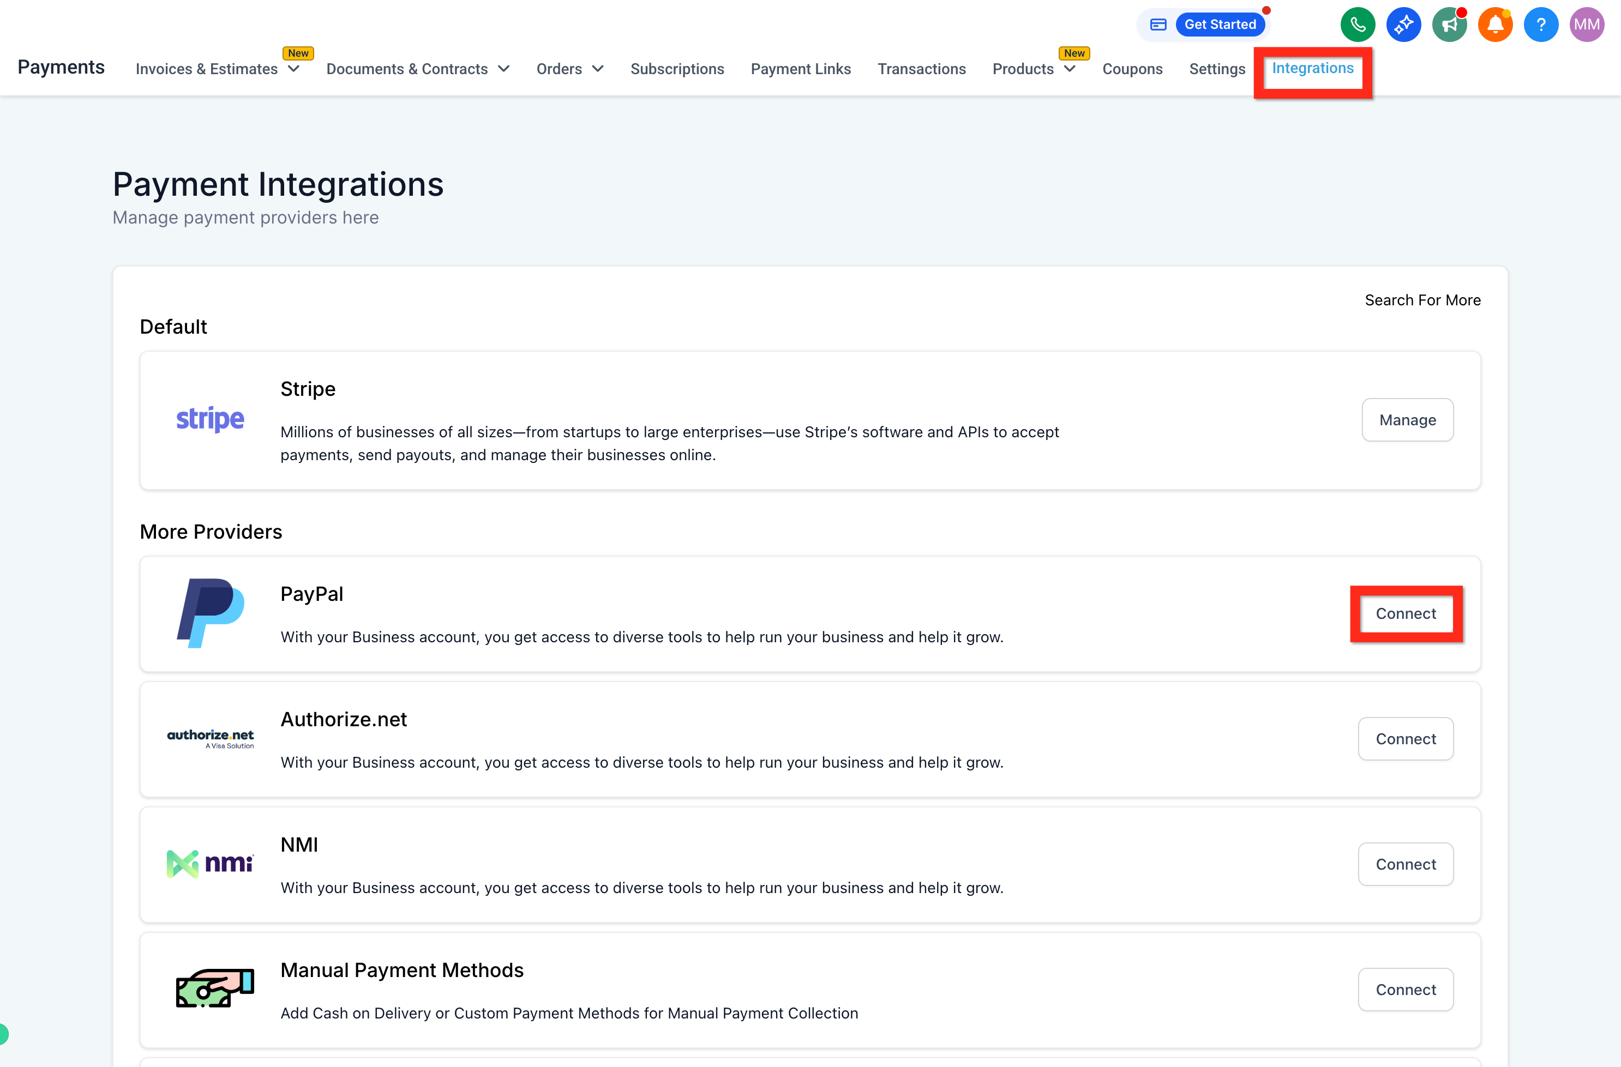Click the Payment Integrations heading
1621x1067 pixels.
(278, 184)
